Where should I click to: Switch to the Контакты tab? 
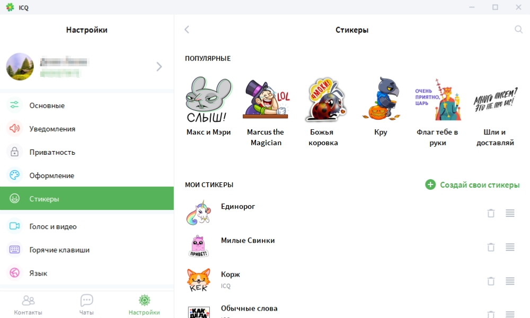(x=28, y=305)
